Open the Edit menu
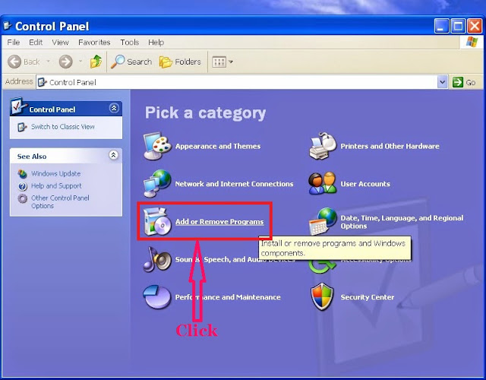 36,43
